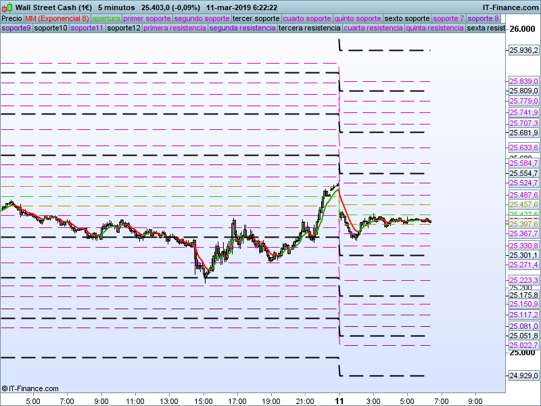Select the MM (Exponencial 8) legend label
Viewport: 541px width, 406px height.
point(57,19)
